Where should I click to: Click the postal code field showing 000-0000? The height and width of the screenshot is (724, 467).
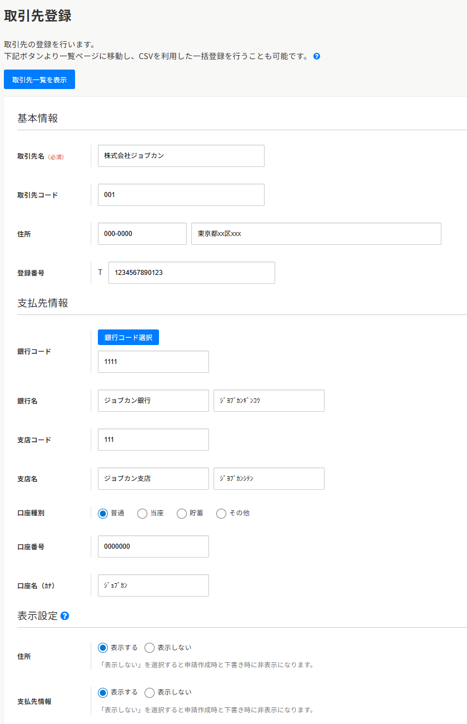coord(142,234)
